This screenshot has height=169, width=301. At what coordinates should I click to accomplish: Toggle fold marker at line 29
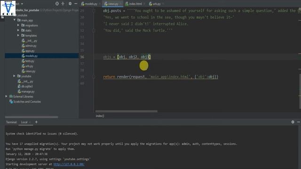(x=94, y=11)
